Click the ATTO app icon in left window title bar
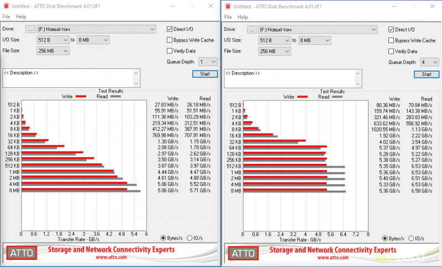The width and height of the screenshot is (442, 267). click(6, 6)
